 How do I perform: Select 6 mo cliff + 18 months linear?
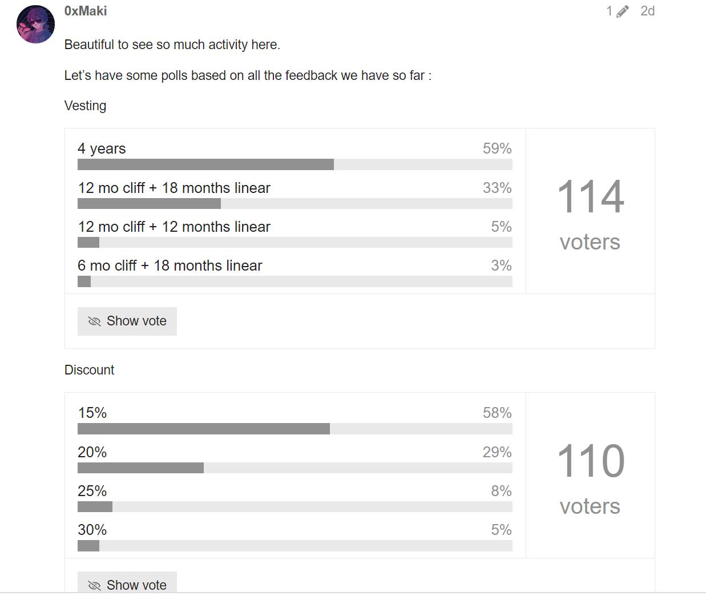pos(170,265)
